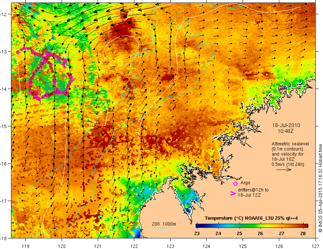Click the longitude axis label 123
The image size is (323, 249).
click(x=170, y=246)
